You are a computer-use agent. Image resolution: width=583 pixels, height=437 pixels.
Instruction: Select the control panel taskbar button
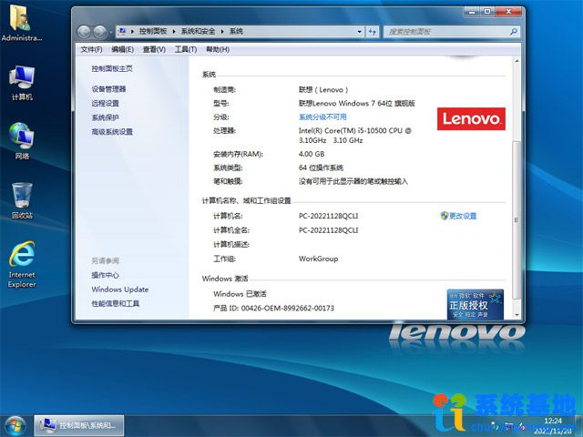point(79,425)
